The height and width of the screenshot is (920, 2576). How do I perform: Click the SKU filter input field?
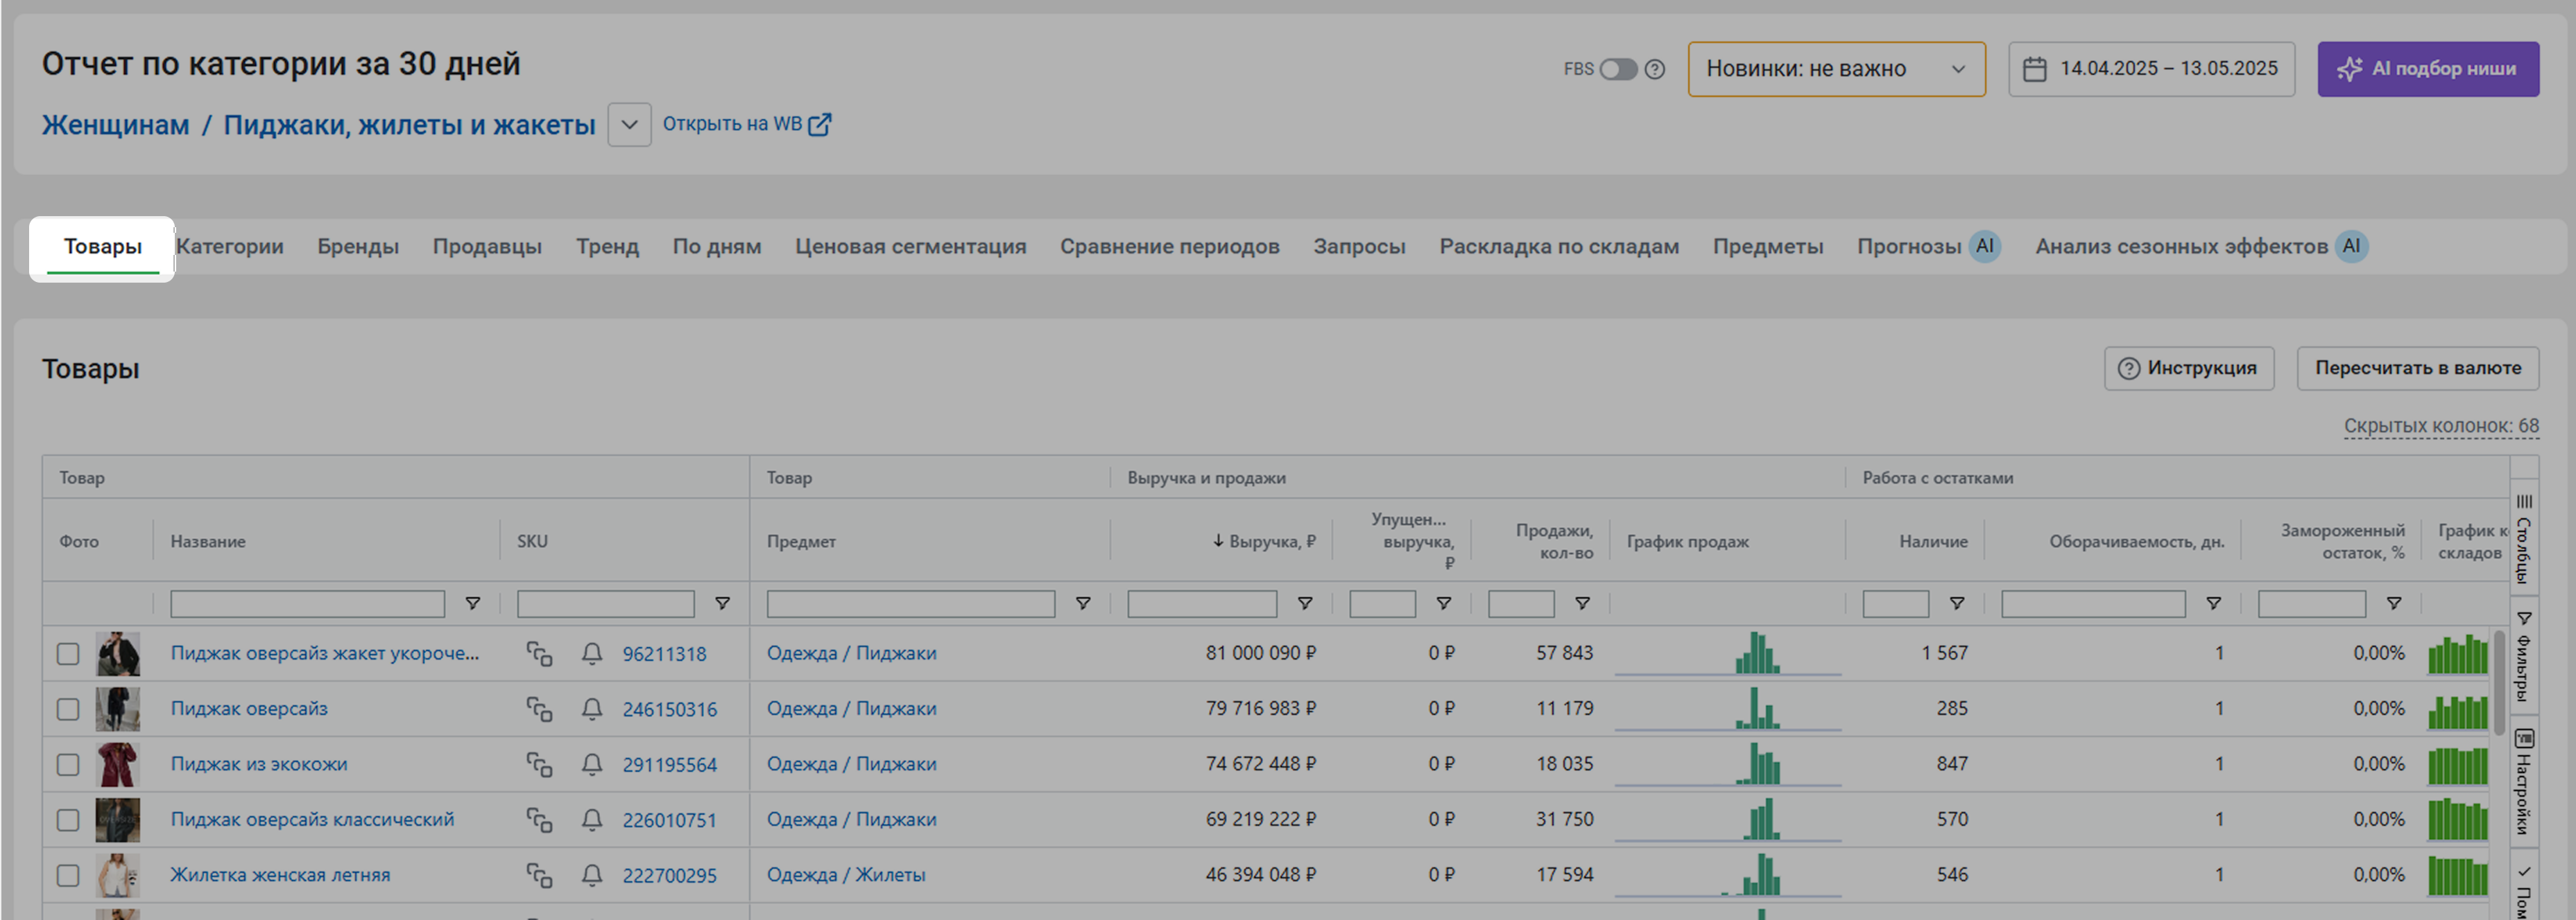pyautogui.click(x=605, y=603)
